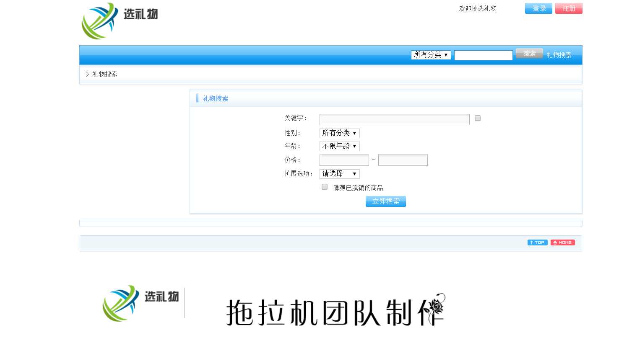The image size is (619, 361).
Task: Open the 性别 所有分类 dropdown
Action: pyautogui.click(x=340, y=133)
